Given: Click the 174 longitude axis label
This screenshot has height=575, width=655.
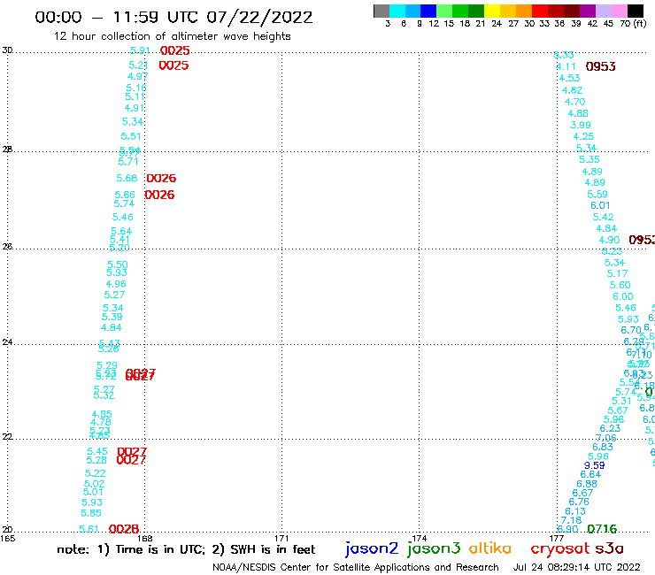Looking at the screenshot, I should 419,538.
